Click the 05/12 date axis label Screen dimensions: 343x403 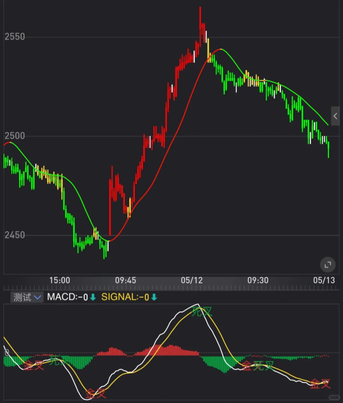click(192, 280)
